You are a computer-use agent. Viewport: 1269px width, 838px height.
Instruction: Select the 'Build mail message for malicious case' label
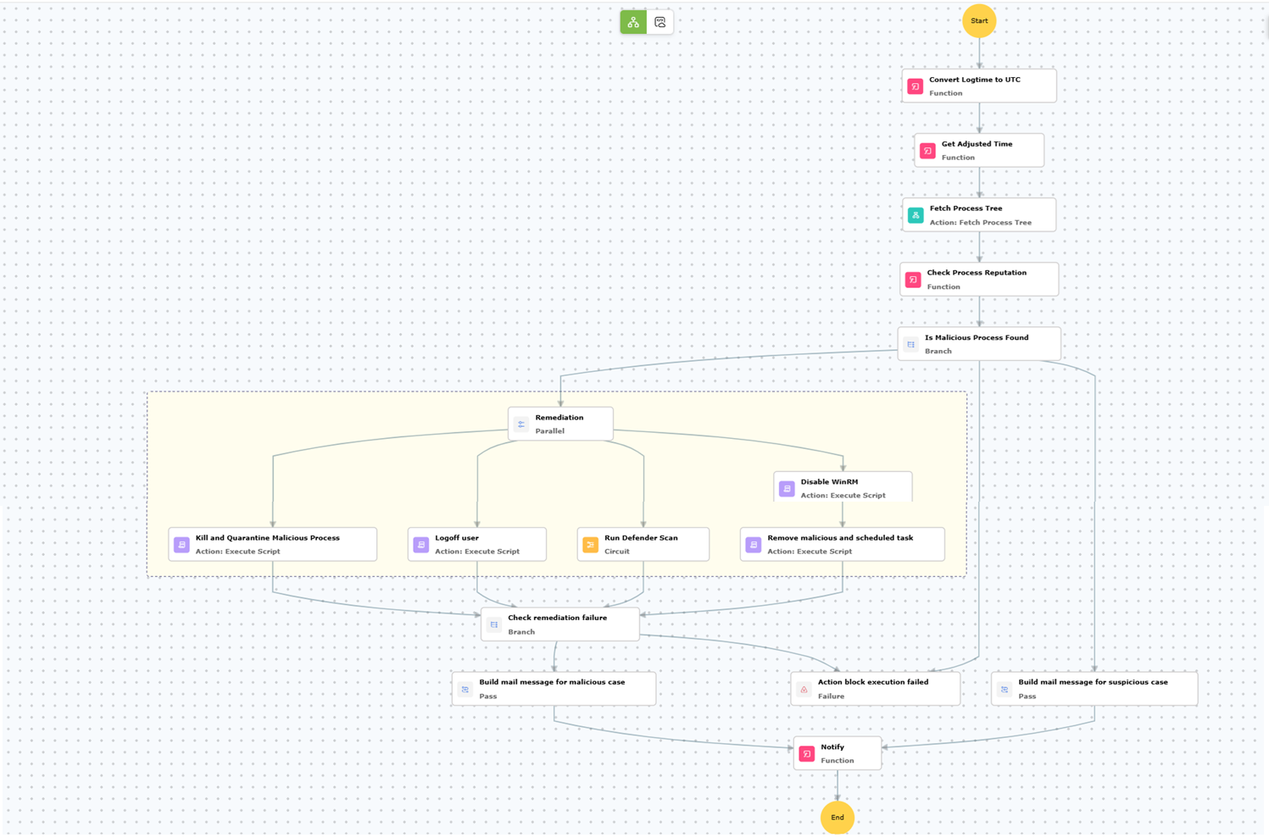(552, 682)
